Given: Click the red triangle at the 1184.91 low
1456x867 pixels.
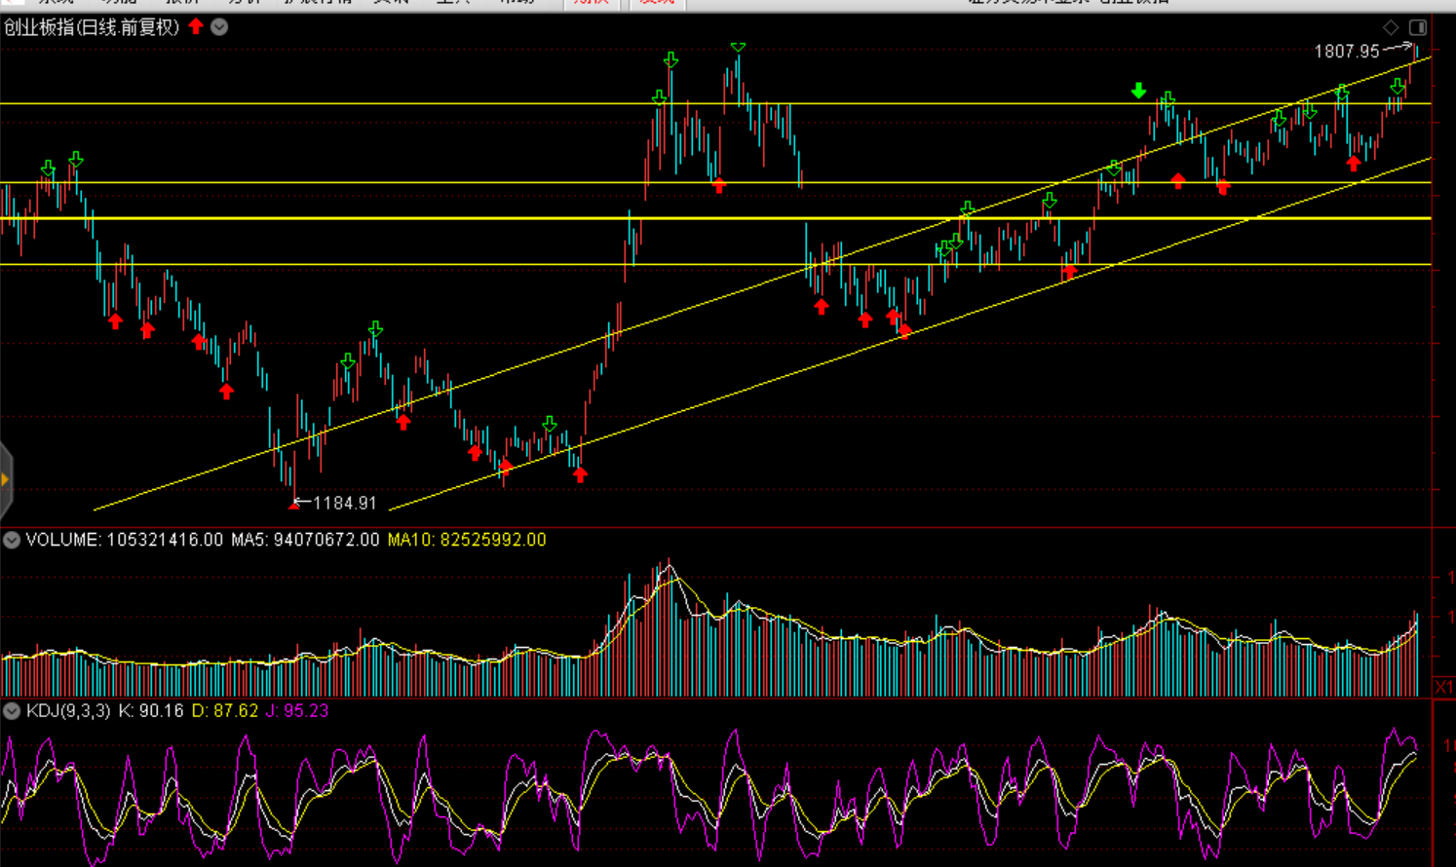Looking at the screenshot, I should [294, 505].
